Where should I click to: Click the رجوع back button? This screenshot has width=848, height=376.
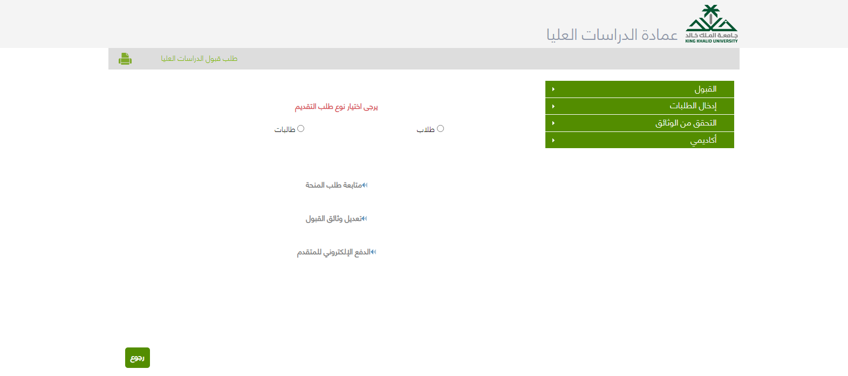point(138,358)
